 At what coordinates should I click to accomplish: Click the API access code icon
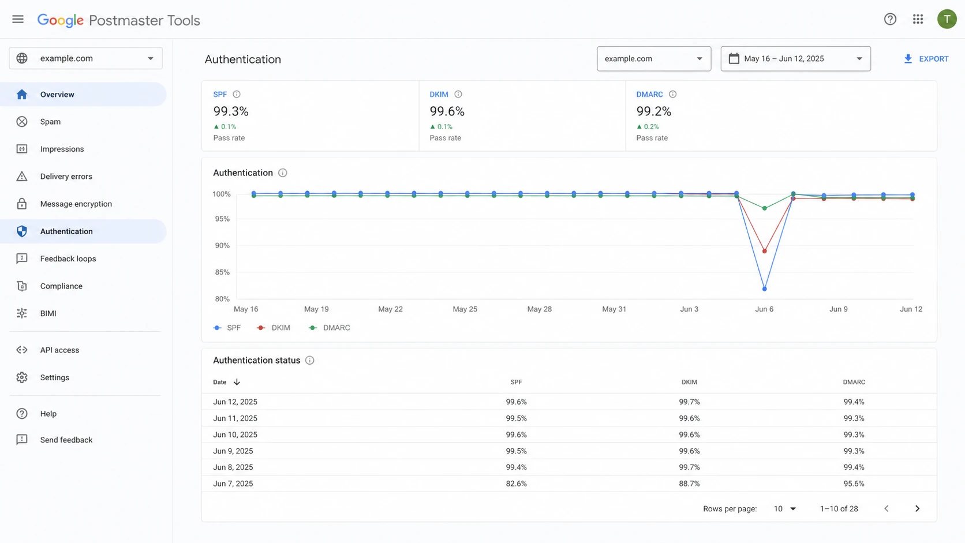(x=22, y=350)
